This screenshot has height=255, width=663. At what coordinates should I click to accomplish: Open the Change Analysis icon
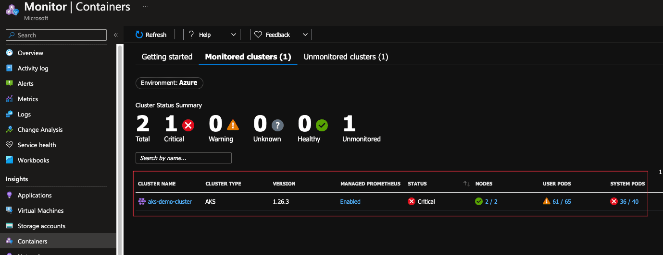point(9,129)
